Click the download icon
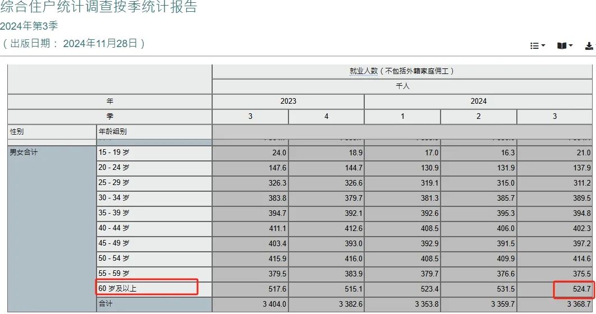 tap(589, 46)
